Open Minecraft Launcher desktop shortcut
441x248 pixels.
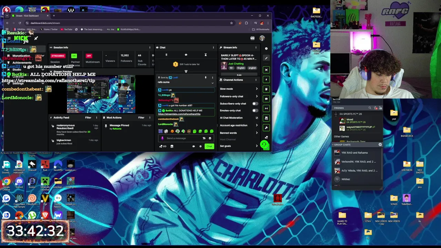(x=45, y=183)
